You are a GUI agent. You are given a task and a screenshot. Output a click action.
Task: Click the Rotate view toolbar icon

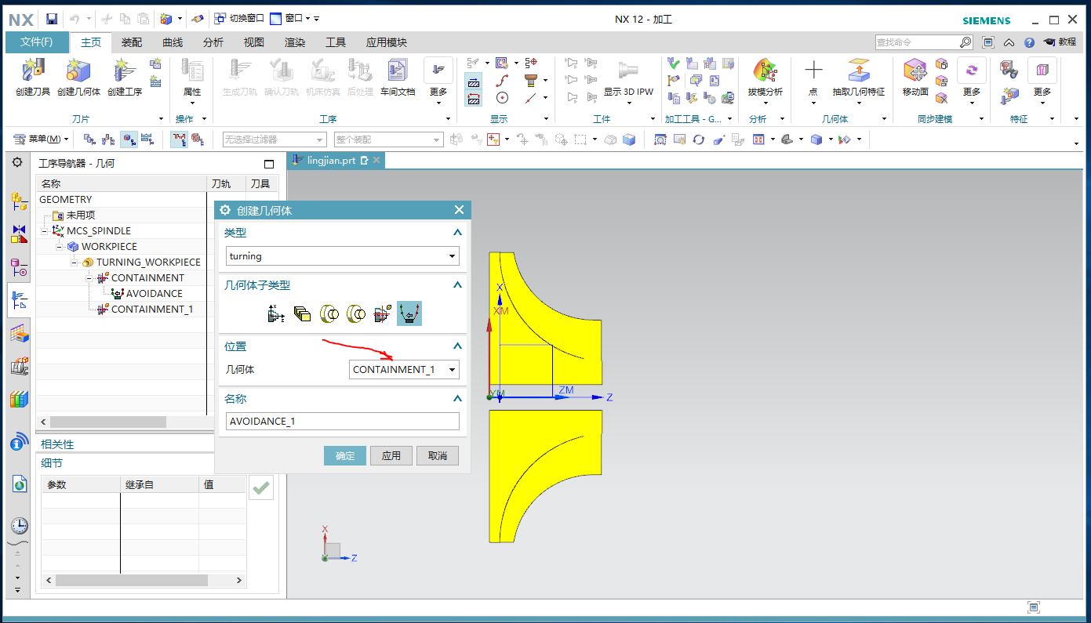tap(698, 139)
